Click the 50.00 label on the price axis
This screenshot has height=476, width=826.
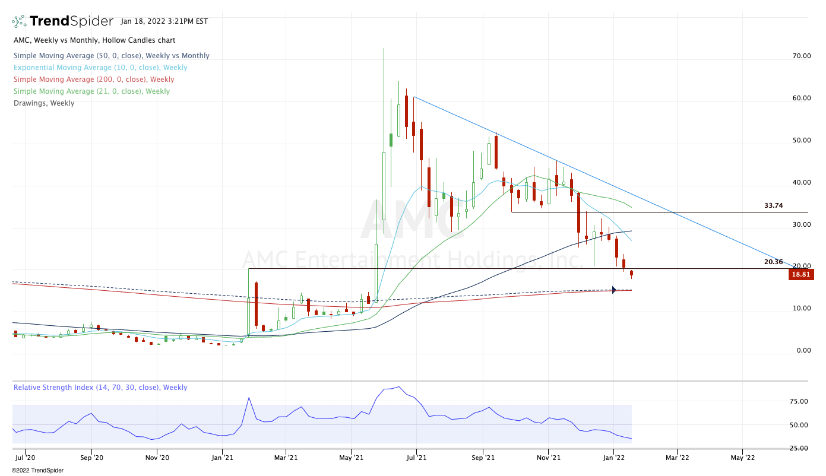tap(802, 141)
